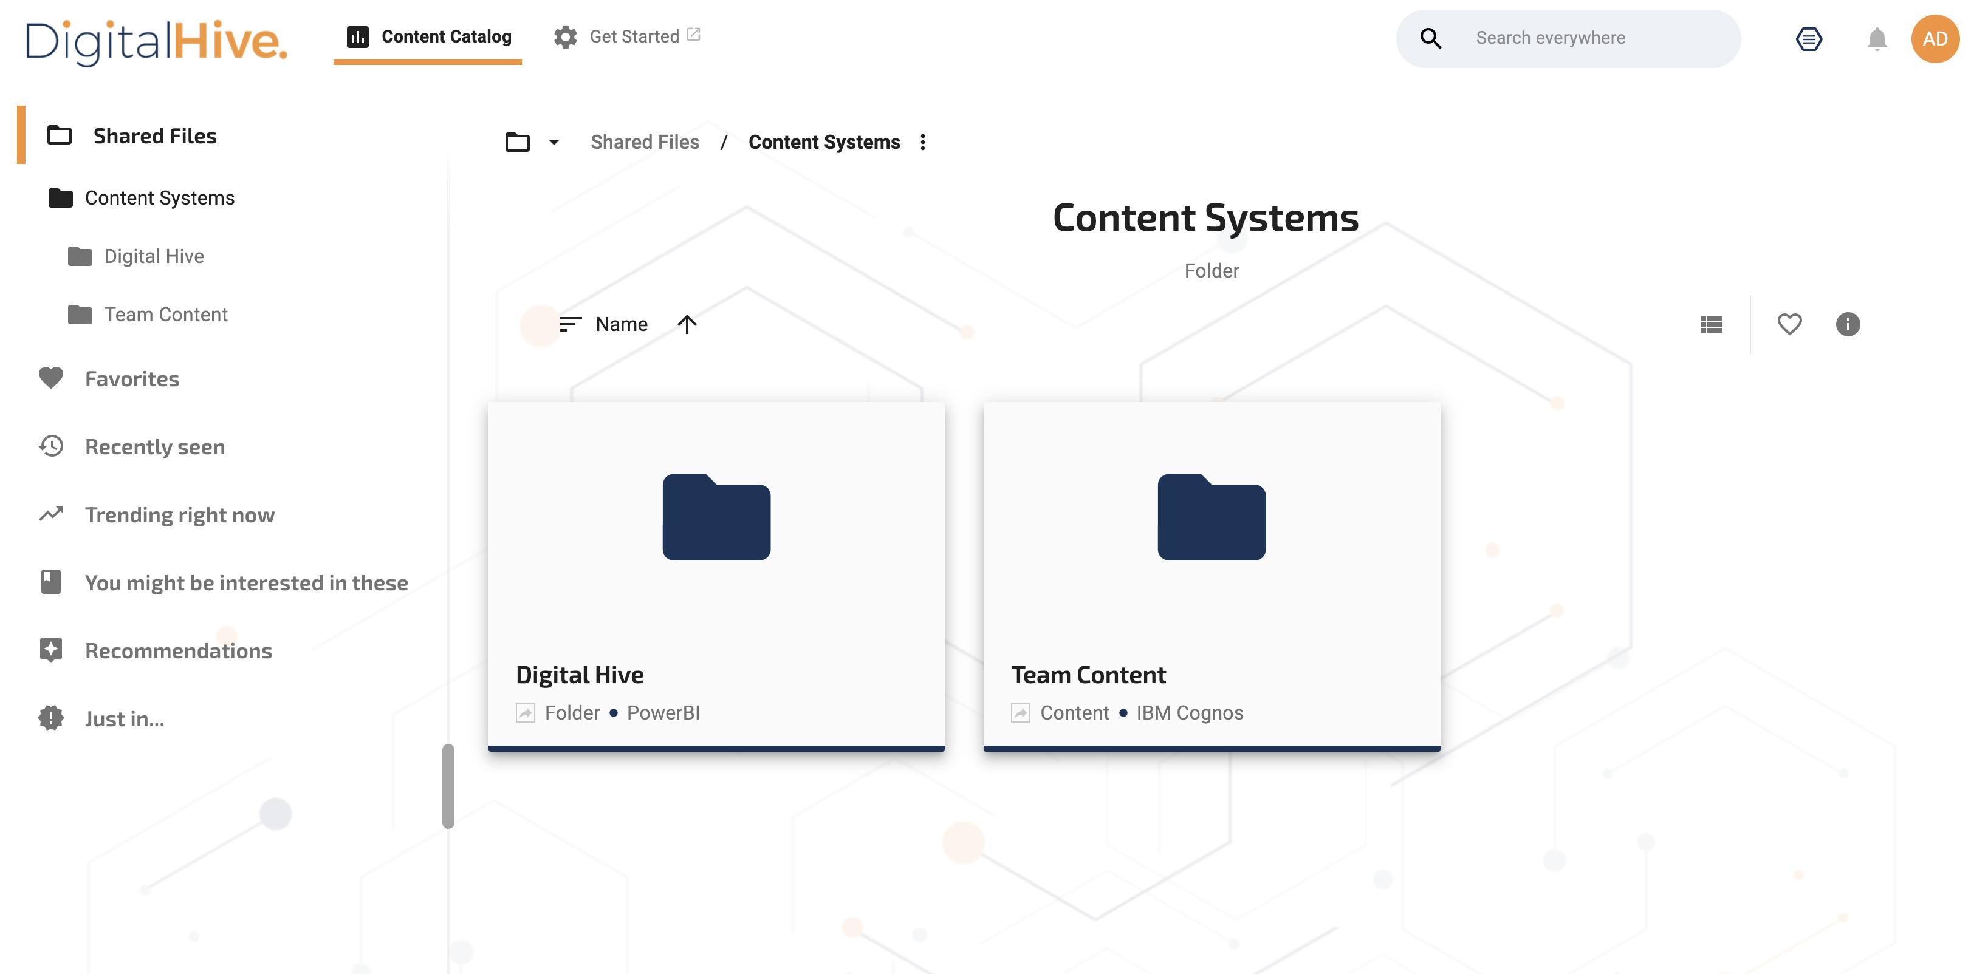The width and height of the screenshot is (1971, 974).
Task: Click the Recommendations star icon
Action: (51, 650)
